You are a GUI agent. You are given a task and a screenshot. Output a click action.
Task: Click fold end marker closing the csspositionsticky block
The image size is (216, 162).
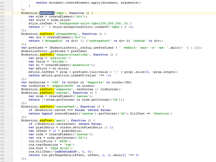[x=12, y=79]
